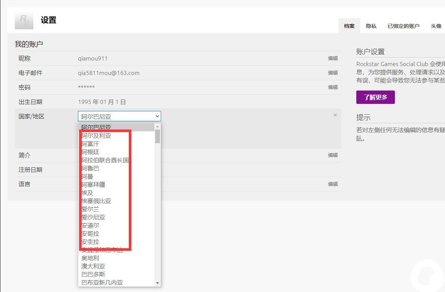Viewport: 445px width, 292px height.
Task: Select 巴巴多斯 in the country list
Action: [x=117, y=275]
